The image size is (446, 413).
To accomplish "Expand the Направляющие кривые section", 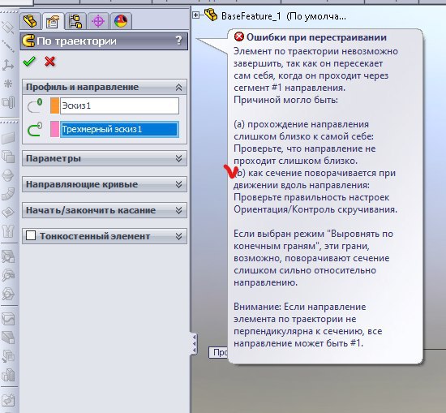I will click(178, 184).
